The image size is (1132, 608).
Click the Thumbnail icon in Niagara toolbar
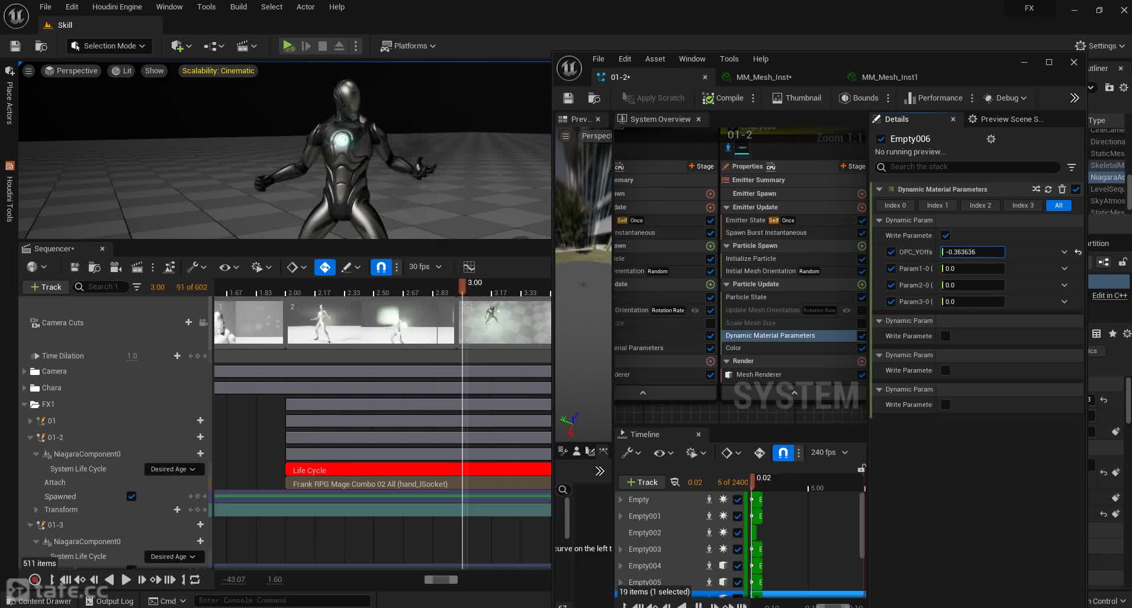pyautogui.click(x=777, y=98)
